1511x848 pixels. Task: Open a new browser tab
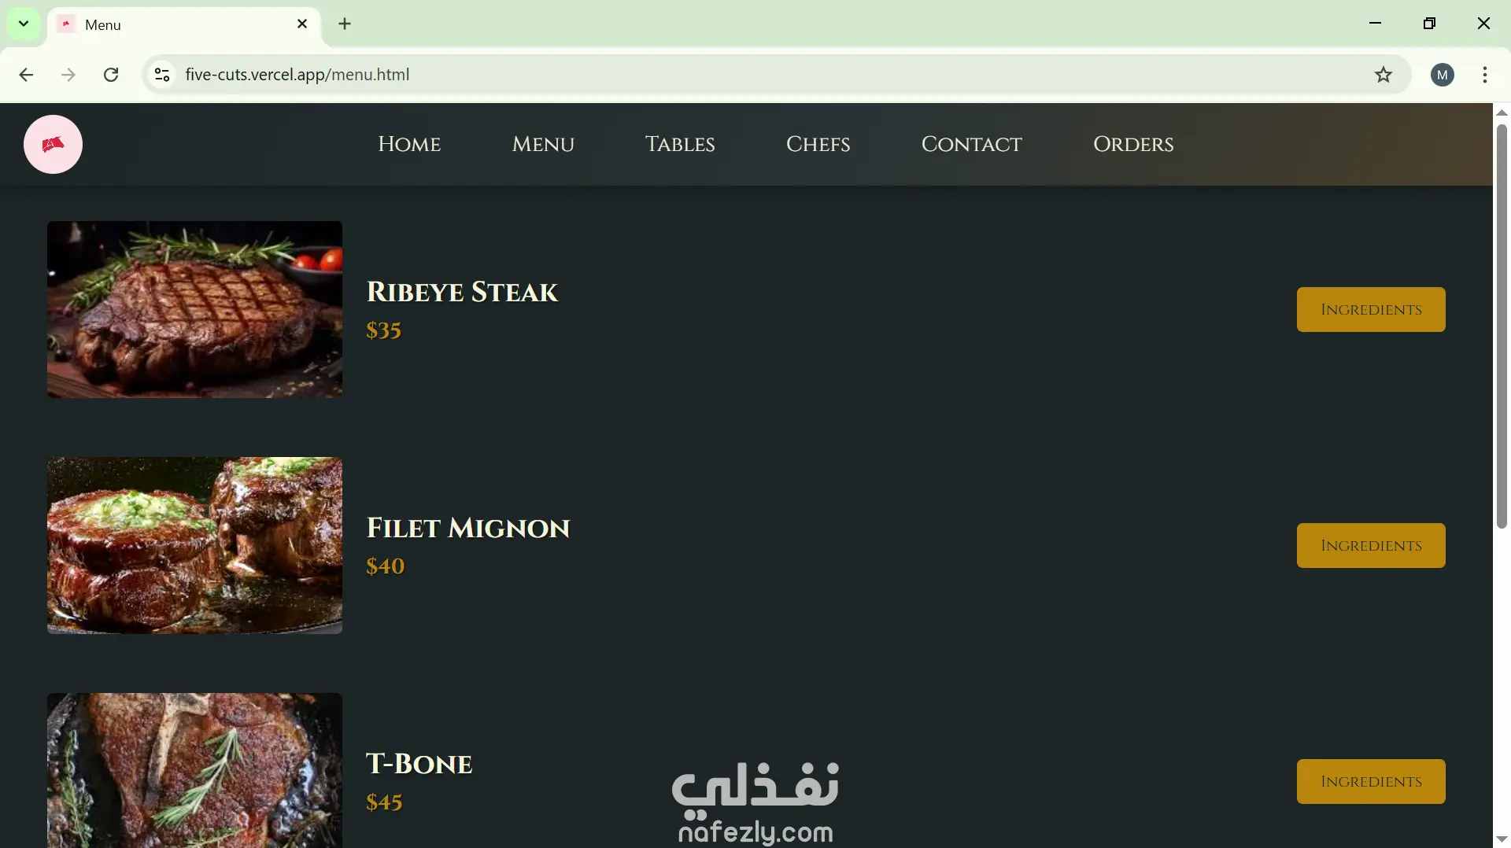pos(345,24)
